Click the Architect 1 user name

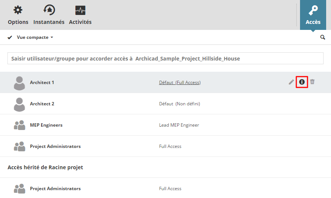42,83
